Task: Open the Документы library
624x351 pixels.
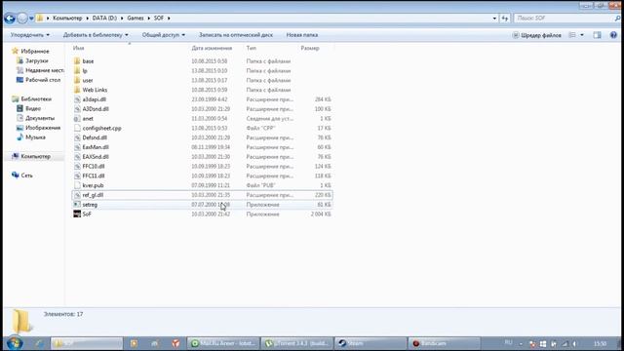Action: (40, 118)
